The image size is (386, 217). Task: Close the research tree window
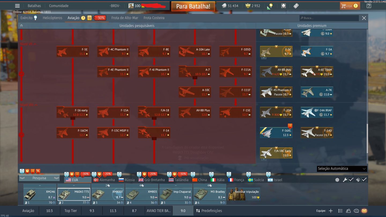click(x=364, y=18)
